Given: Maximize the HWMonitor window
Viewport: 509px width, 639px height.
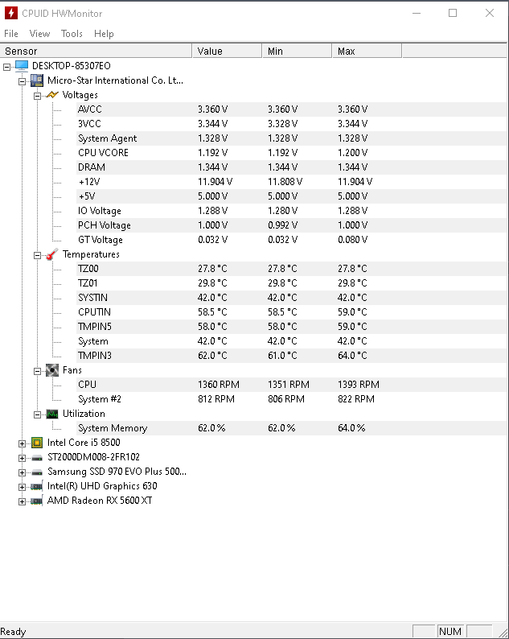Looking at the screenshot, I should [x=453, y=13].
